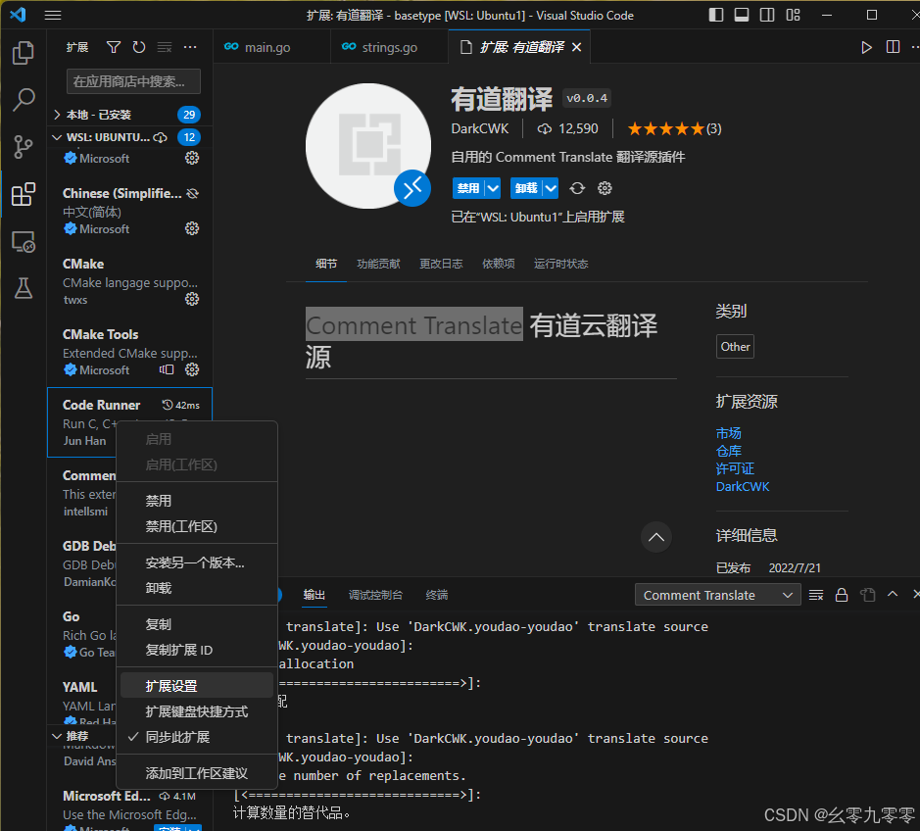
Task: Toggle 同步此扩展 checked menu item
Action: (197, 737)
